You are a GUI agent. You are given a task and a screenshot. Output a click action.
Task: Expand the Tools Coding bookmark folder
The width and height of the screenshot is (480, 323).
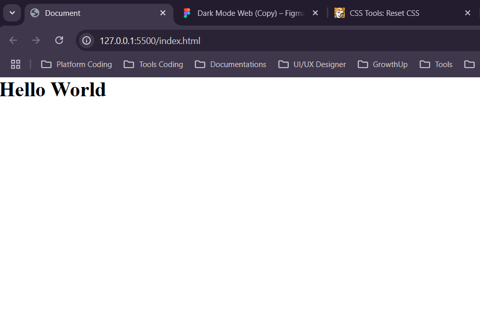[154, 64]
